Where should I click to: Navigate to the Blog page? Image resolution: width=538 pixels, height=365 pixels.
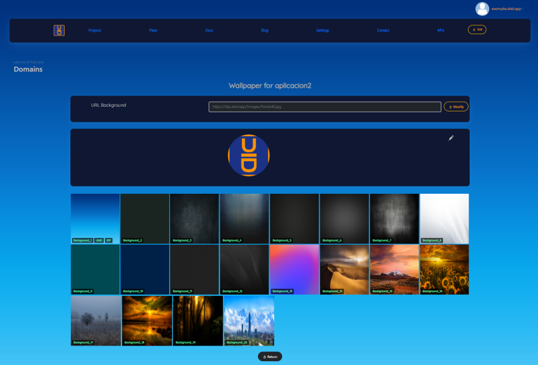click(x=264, y=30)
